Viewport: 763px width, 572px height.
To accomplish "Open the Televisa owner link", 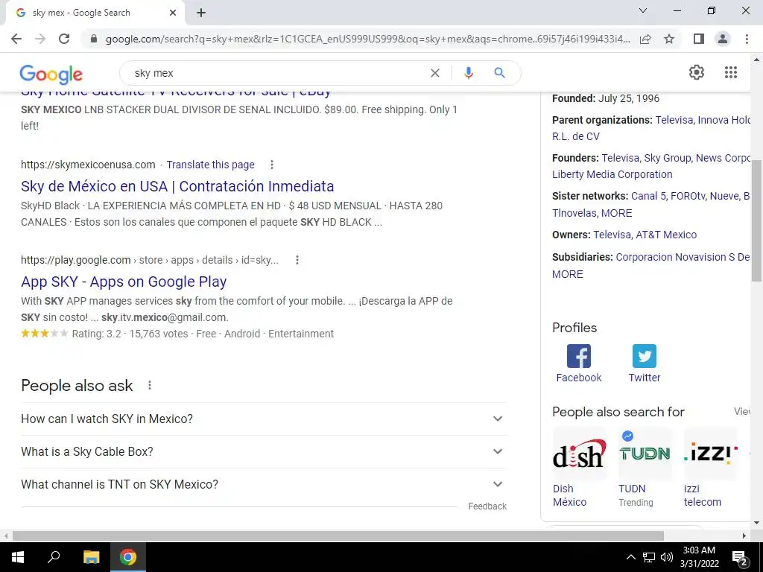I will [x=612, y=235].
